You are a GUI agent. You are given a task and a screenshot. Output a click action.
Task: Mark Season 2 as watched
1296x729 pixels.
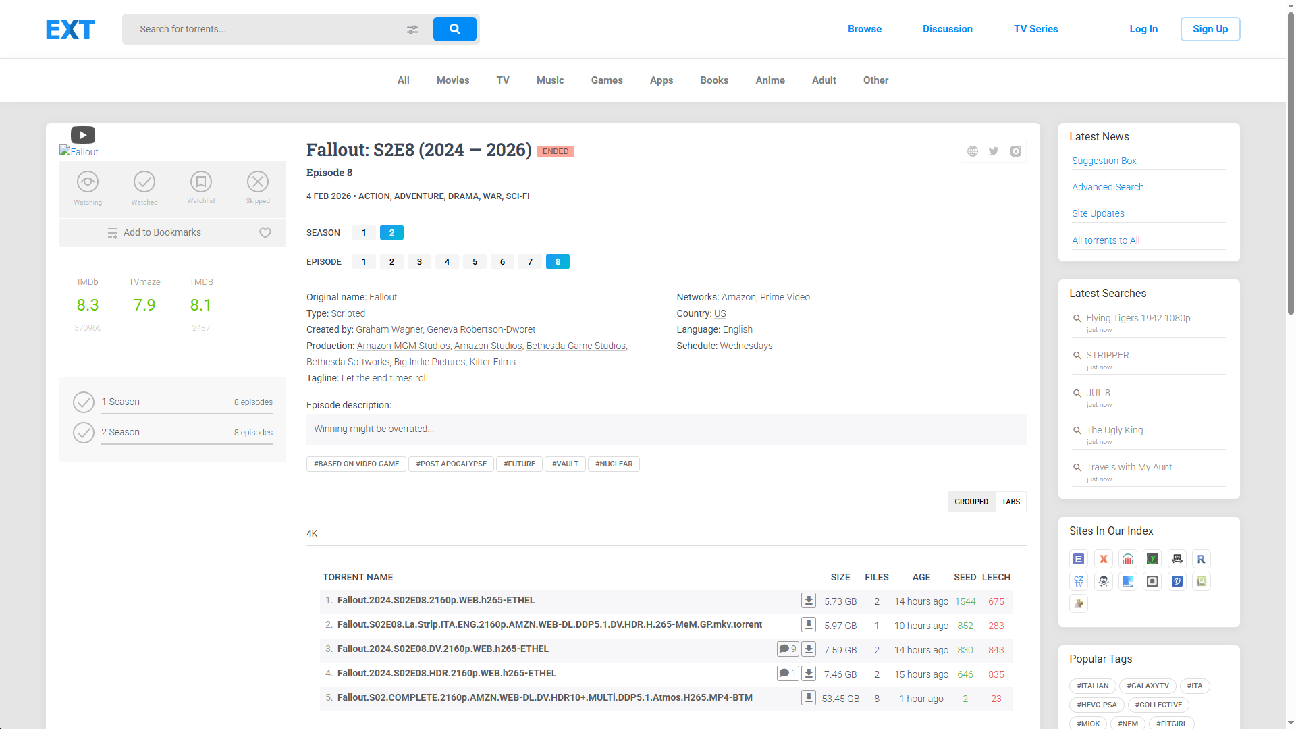(x=84, y=433)
